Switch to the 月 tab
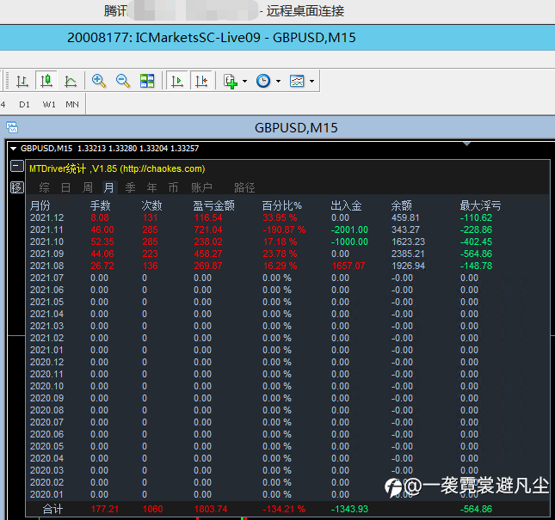 click(109, 187)
